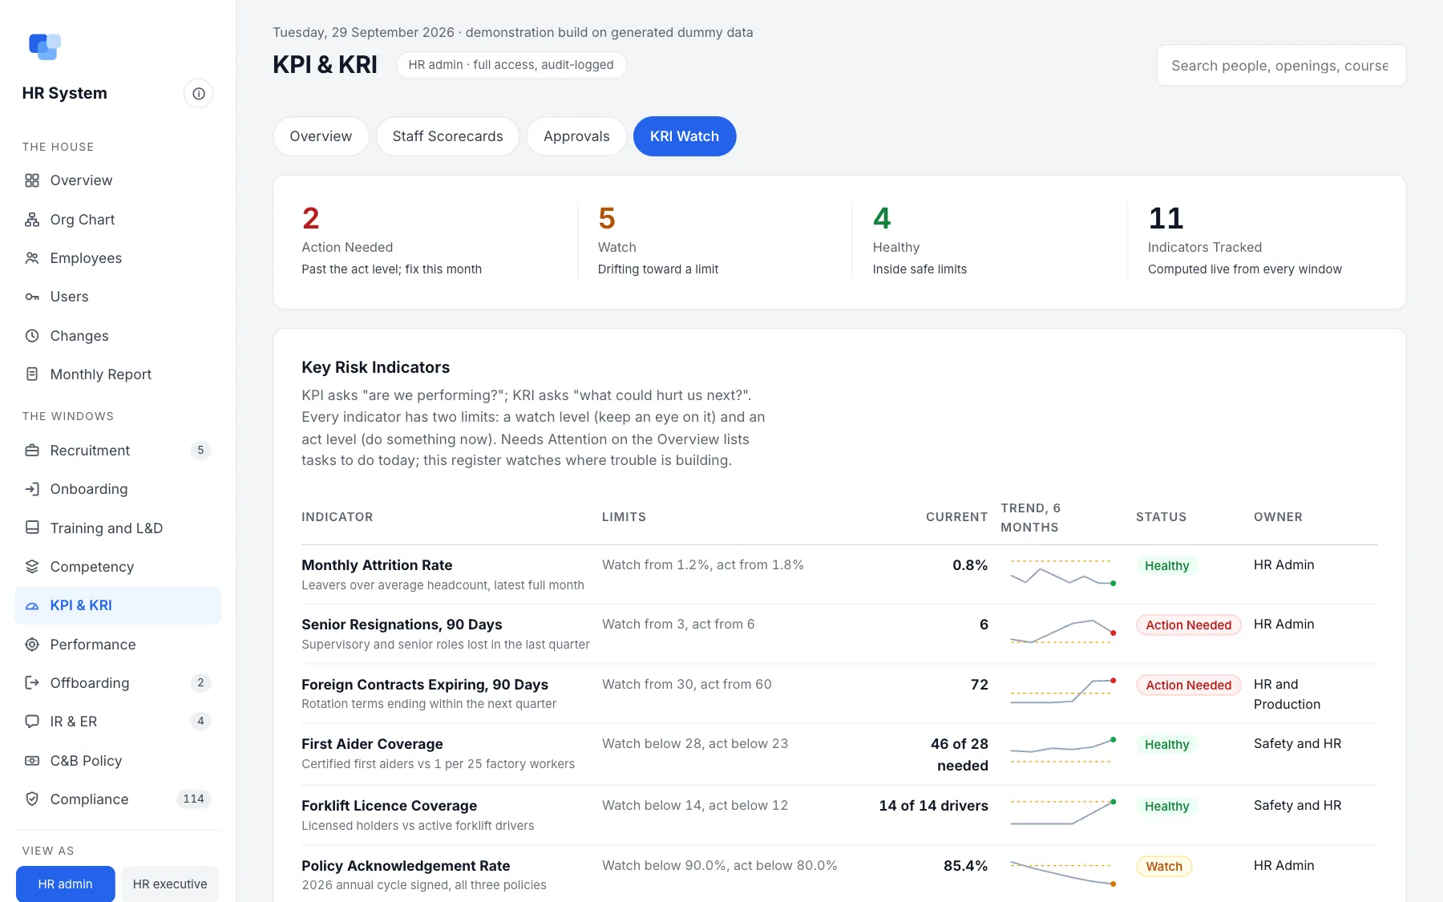Click the IR & ER chat bubble icon
This screenshot has width=1443, height=902.
coord(32,722)
